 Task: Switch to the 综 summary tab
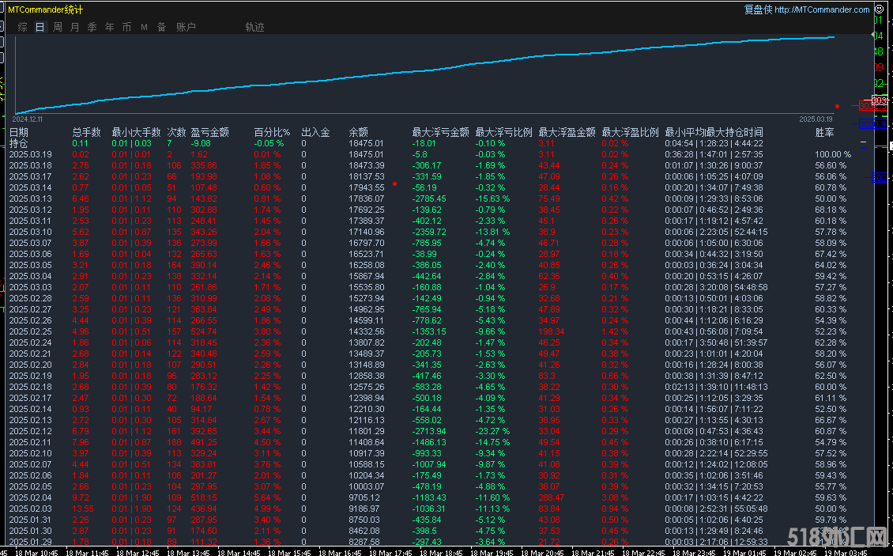[x=22, y=27]
